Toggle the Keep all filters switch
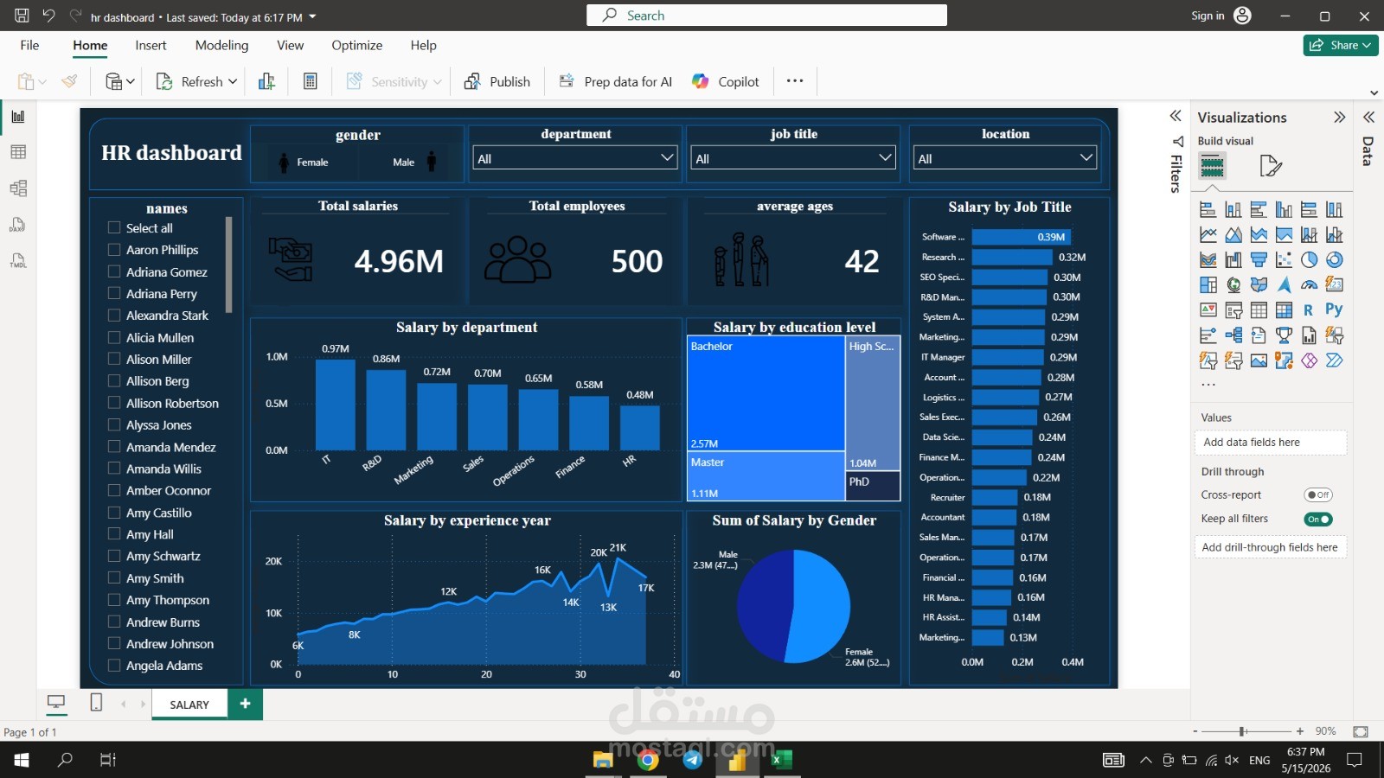Screen dimensions: 1384x778 [1318, 520]
